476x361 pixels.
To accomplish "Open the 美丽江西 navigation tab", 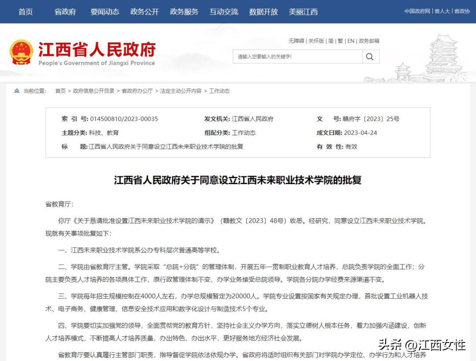I will coord(303,12).
